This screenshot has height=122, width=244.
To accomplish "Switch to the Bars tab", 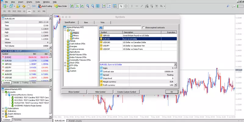I will tap(86, 23).
